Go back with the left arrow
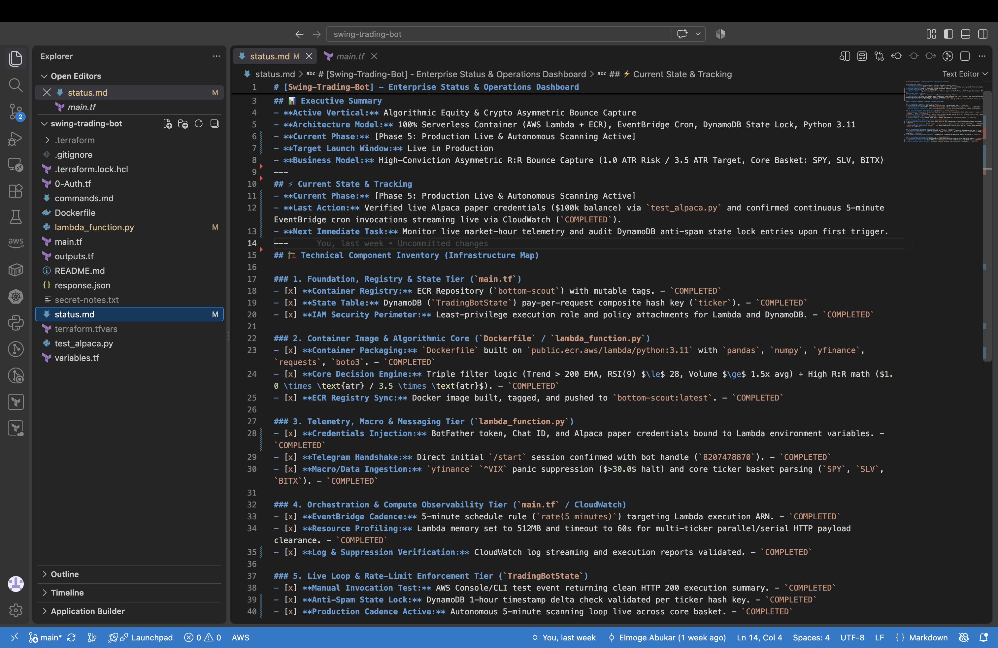The image size is (998, 648). point(299,34)
